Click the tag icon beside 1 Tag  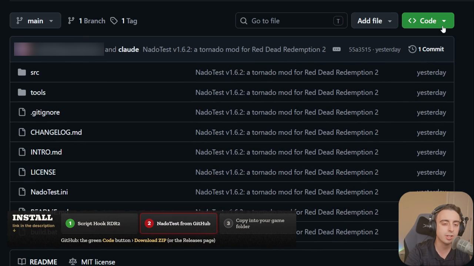pos(114,21)
